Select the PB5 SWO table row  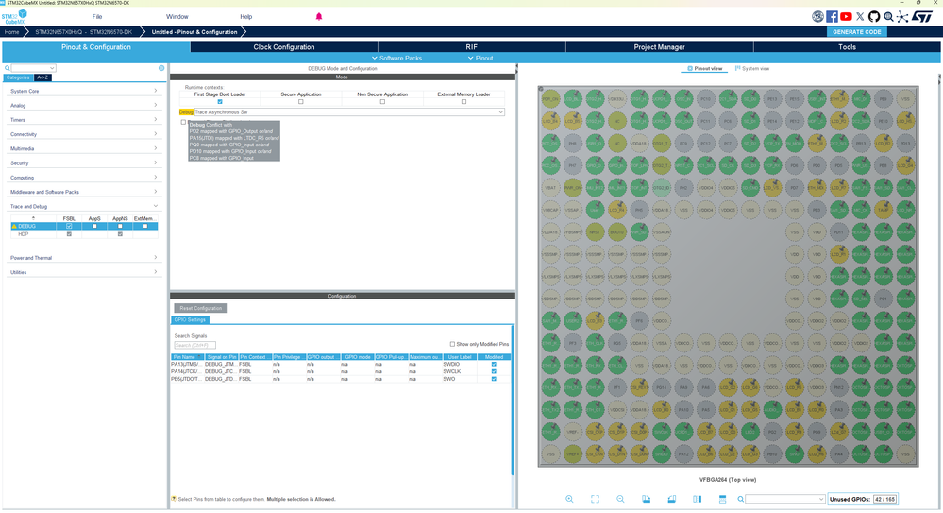[341, 379]
